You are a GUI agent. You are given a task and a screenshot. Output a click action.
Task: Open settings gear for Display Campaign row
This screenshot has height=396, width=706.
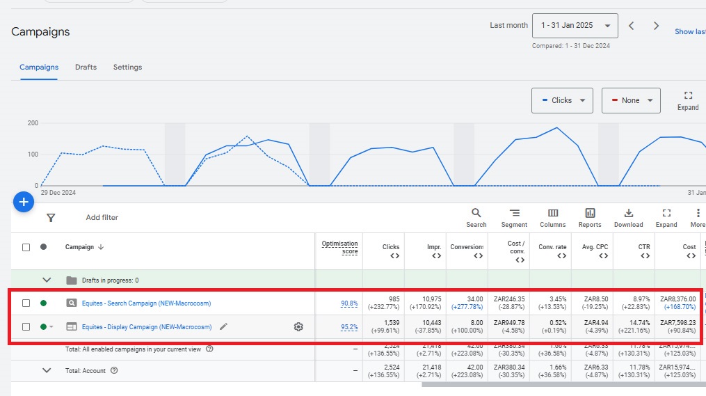coord(298,326)
